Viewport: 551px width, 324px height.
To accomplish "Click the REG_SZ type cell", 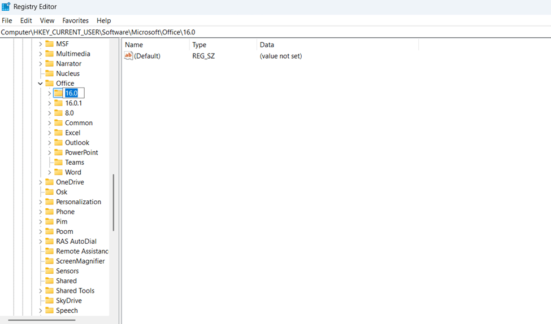I will pos(203,56).
